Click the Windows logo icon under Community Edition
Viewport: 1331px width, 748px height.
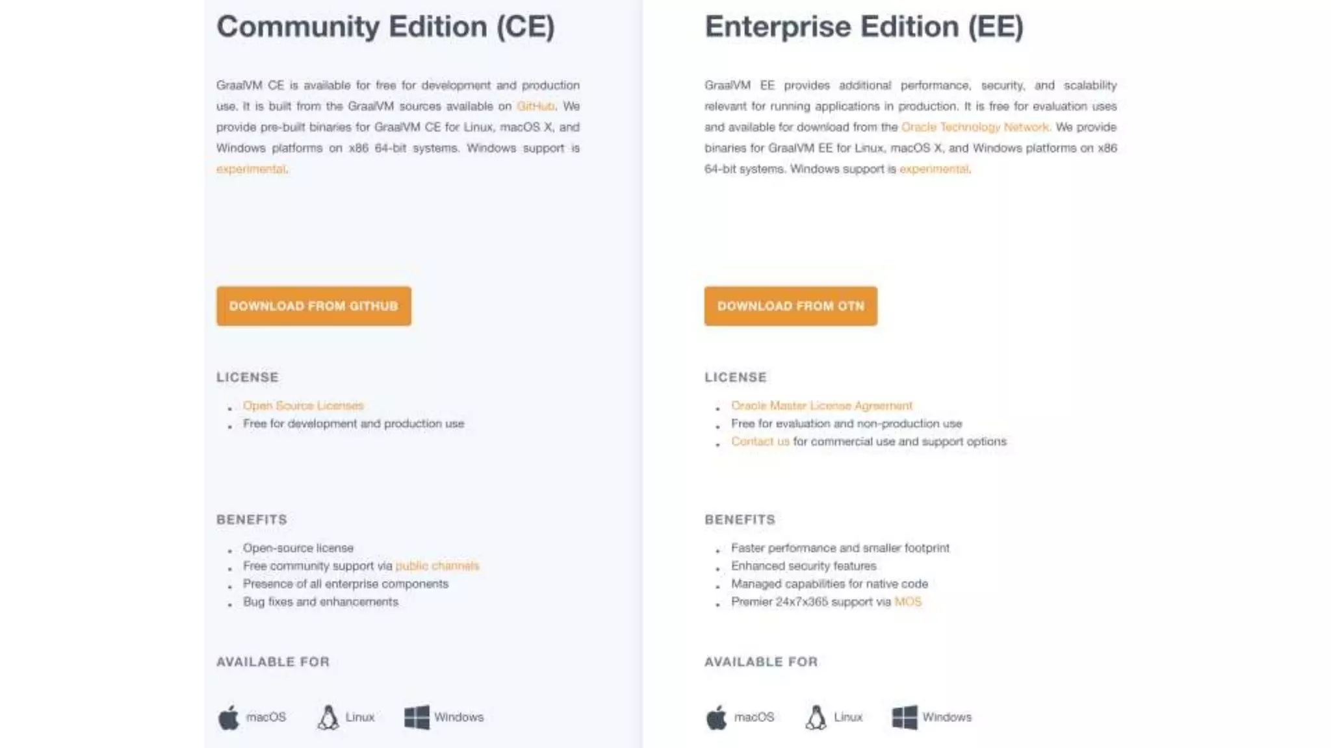click(x=417, y=717)
